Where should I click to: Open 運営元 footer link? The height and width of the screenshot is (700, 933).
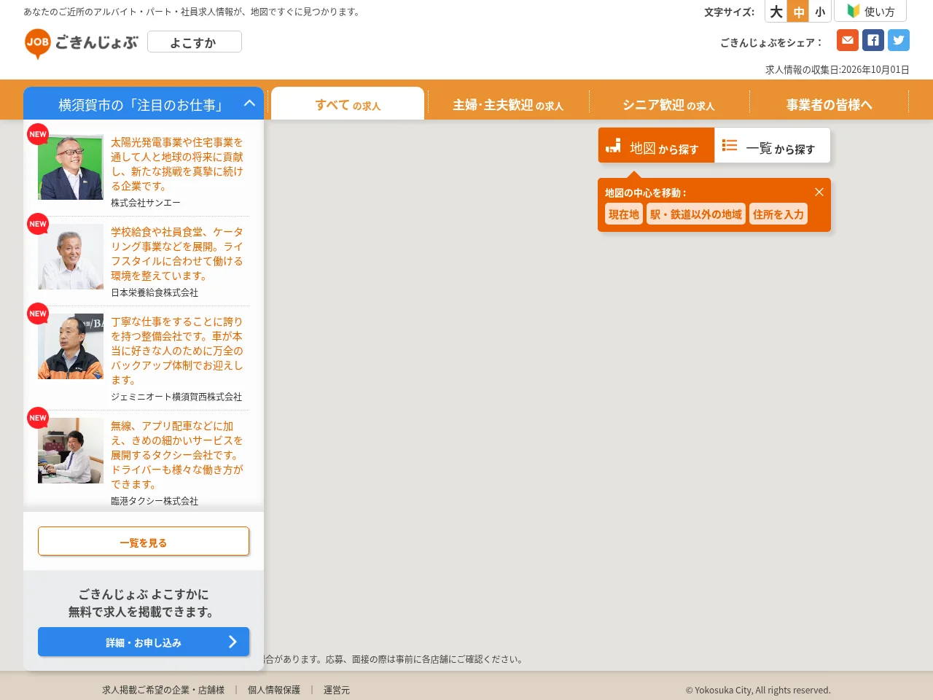[337, 689]
